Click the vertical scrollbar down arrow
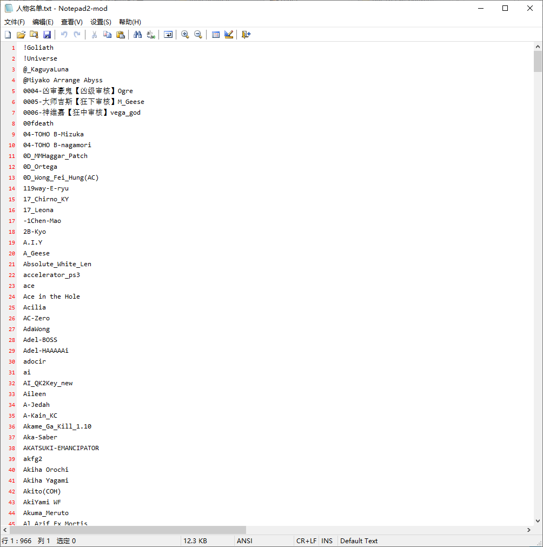543x547 pixels. 538,521
